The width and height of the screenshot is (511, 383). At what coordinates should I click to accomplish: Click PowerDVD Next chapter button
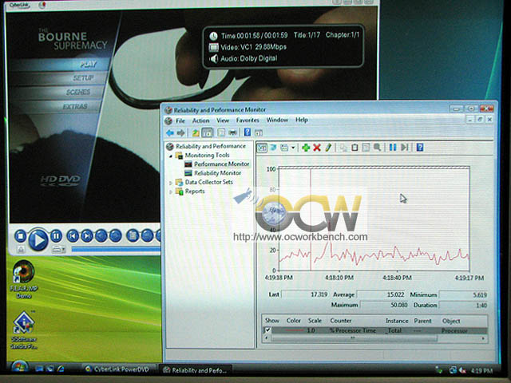pyautogui.click(x=87, y=236)
